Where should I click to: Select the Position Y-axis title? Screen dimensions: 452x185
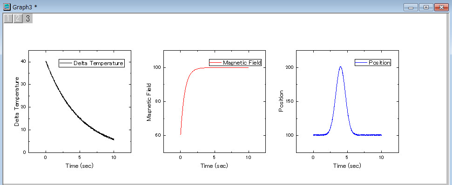point(282,101)
